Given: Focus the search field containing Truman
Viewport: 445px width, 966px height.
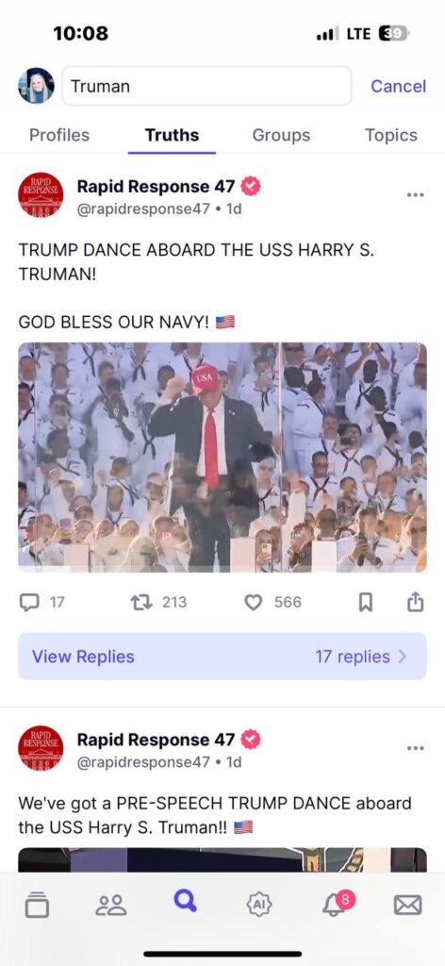Looking at the screenshot, I should 206,86.
